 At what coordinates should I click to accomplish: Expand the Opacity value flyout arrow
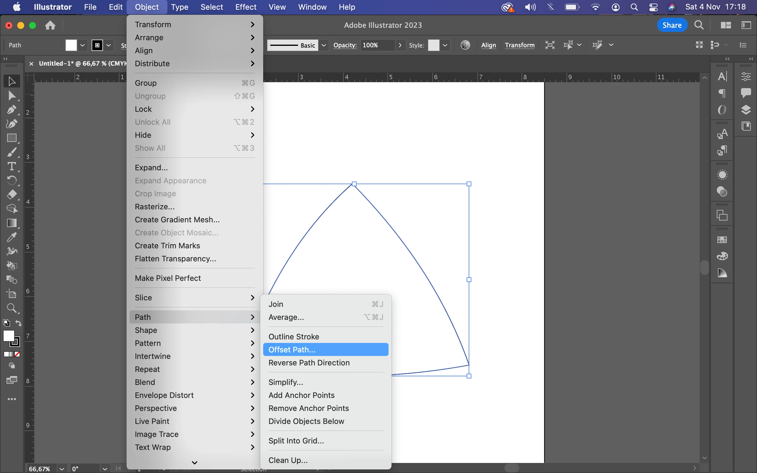(400, 45)
